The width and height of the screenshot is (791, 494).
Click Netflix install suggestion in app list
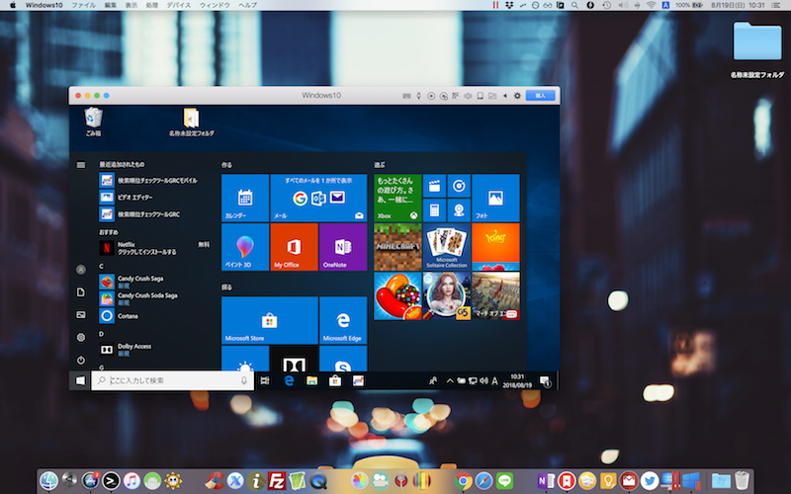pos(138,247)
